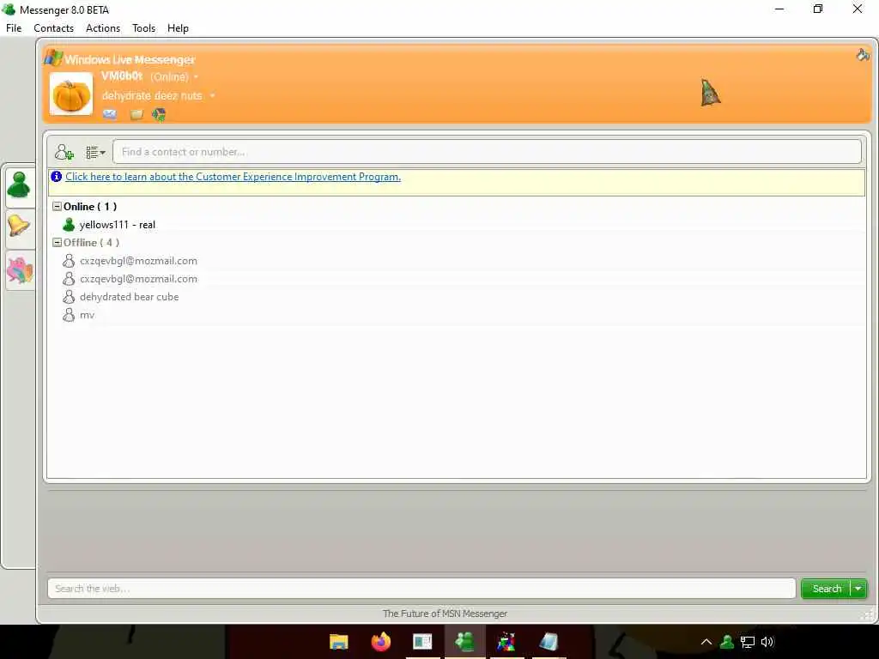Open the pink character sidebar tab
The width and height of the screenshot is (879, 659).
point(21,270)
